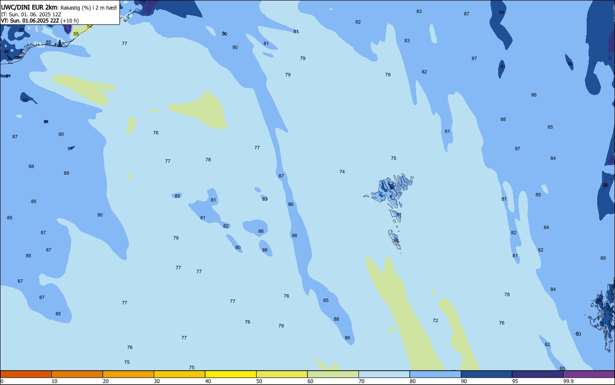Screen dimensions: 615x385
Task: Pick the bright yellow 40–50 legend swatch
Action: (231, 374)
